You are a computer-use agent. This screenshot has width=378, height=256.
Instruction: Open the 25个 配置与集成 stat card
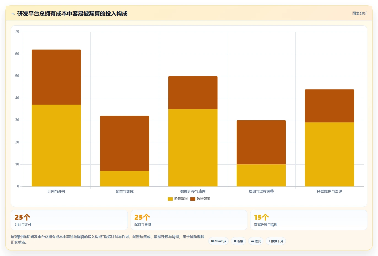click(189, 220)
